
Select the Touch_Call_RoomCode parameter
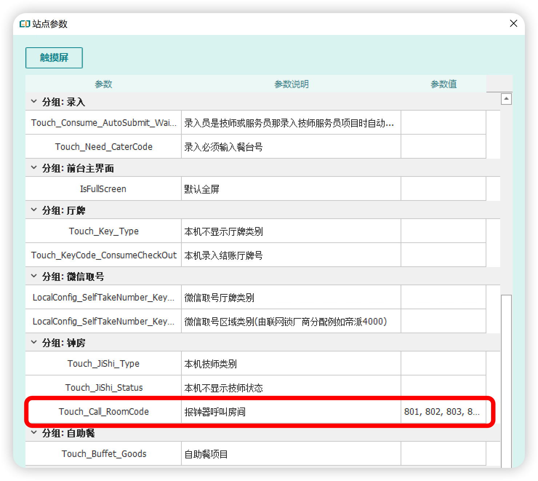tap(104, 412)
